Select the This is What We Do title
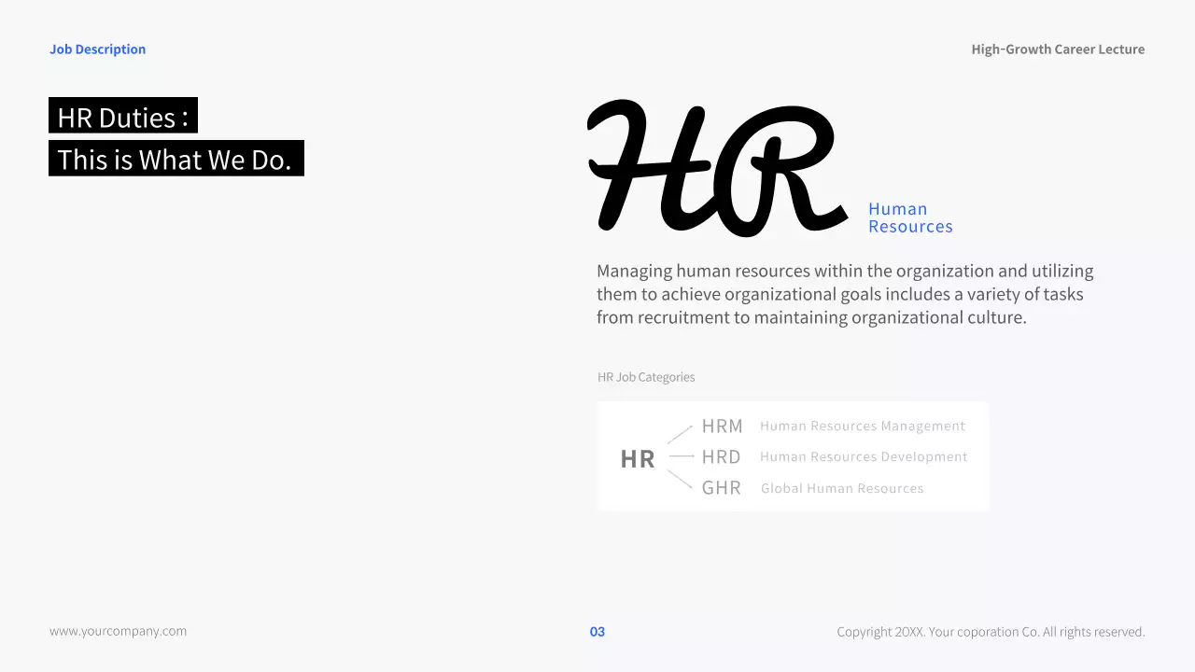Viewport: 1195px width, 672px height. pyautogui.click(x=176, y=160)
